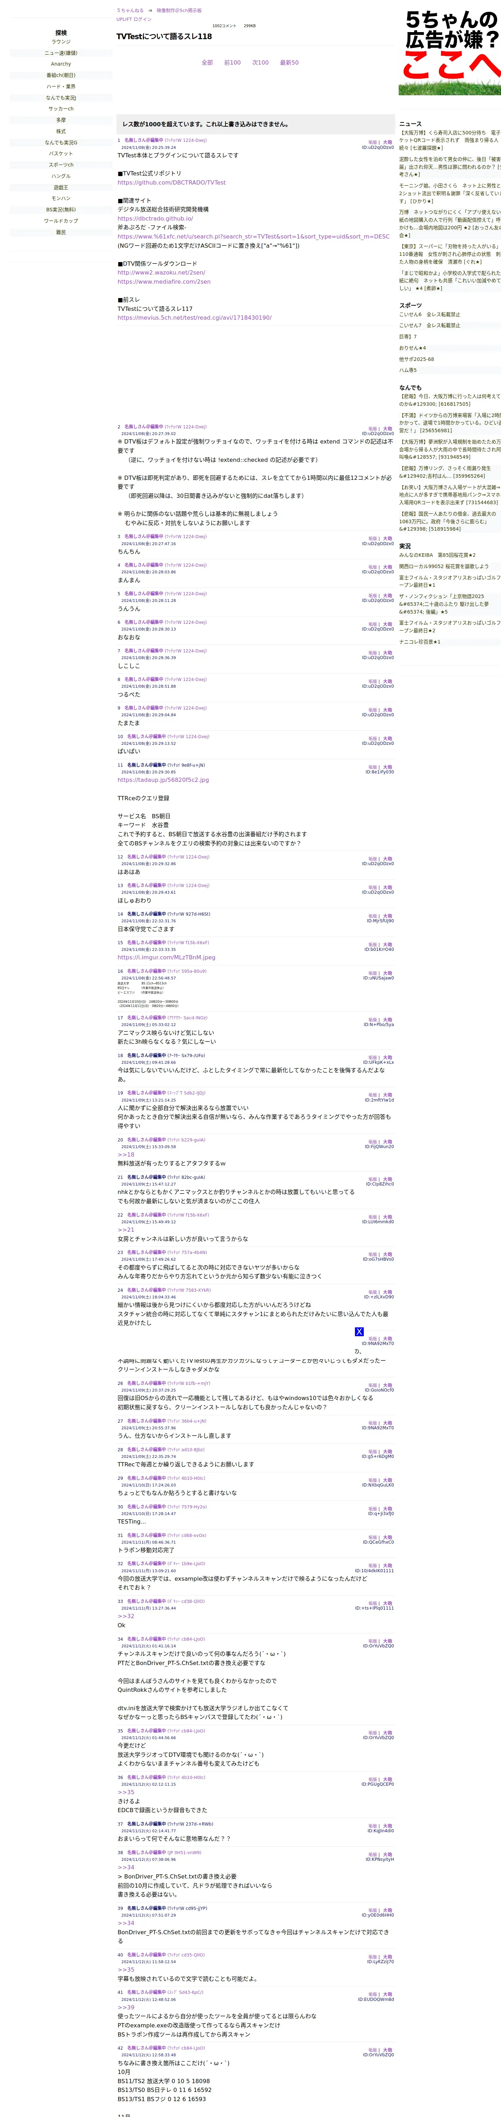Follow the >>35 anchor in post 36
The height and width of the screenshot is (2117, 501).
[x=126, y=1792]
